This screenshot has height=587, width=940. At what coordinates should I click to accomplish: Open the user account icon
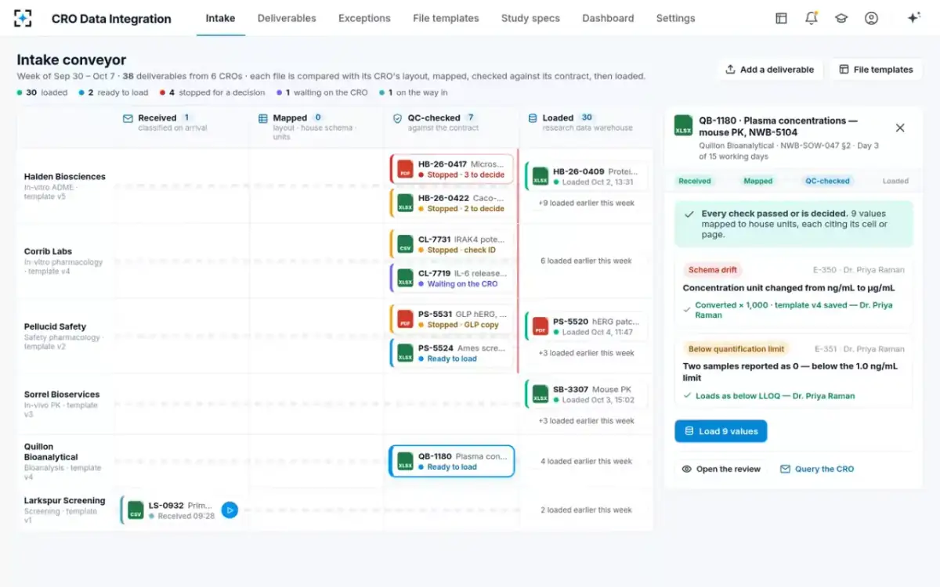[871, 18]
